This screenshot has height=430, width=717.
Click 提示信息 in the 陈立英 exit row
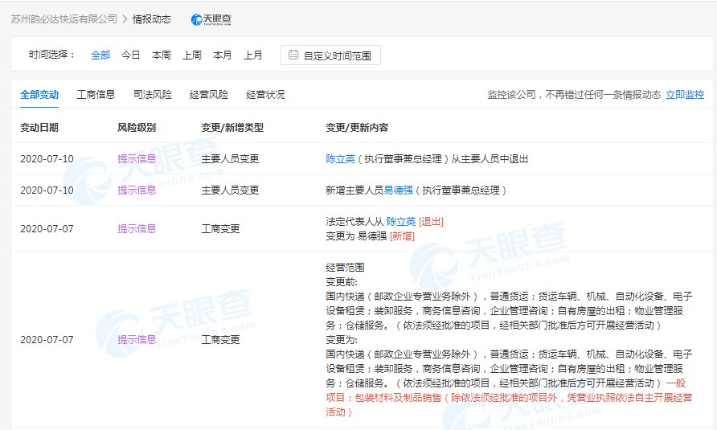coord(137,158)
